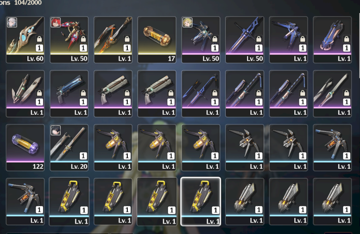Click the 104/2000 capacity counter
360x234 pixels.
28,3
